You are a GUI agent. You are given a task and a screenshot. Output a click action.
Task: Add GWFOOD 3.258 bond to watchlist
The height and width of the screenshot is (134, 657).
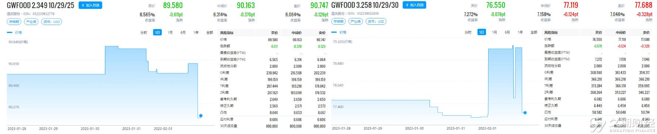(415, 5)
